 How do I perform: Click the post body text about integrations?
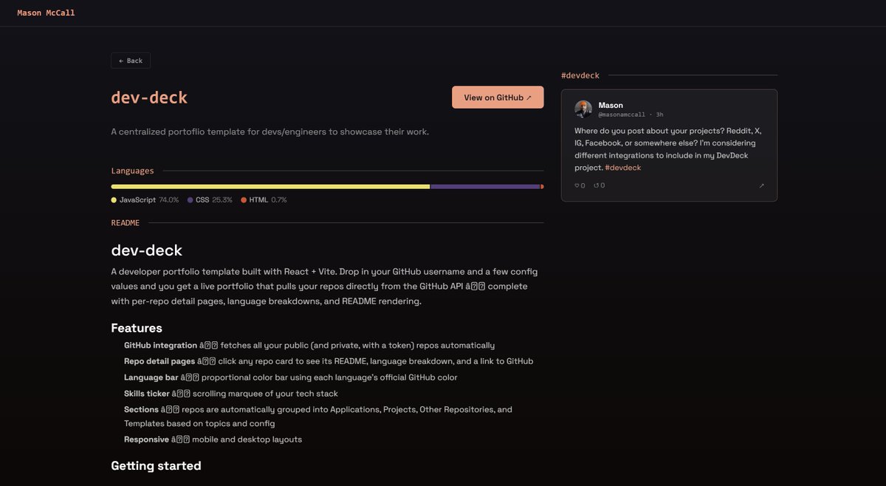click(x=668, y=149)
